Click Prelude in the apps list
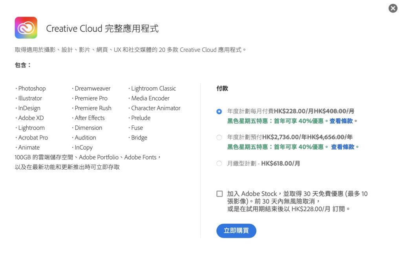The image size is (402, 257). tap(141, 118)
